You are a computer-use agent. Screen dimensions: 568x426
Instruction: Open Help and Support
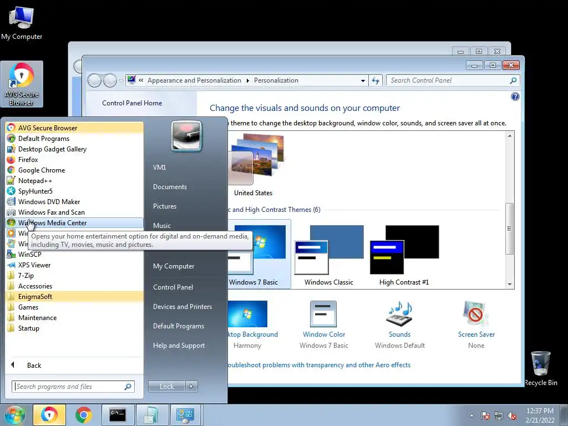coord(179,346)
